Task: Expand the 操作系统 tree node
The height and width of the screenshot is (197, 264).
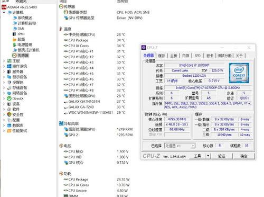Action: (4, 66)
